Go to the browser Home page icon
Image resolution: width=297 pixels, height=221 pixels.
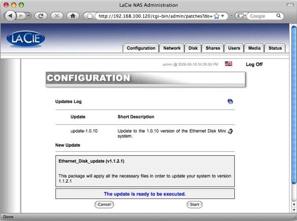point(73,16)
